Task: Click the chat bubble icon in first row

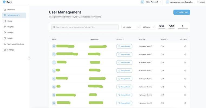Action: (162, 46)
